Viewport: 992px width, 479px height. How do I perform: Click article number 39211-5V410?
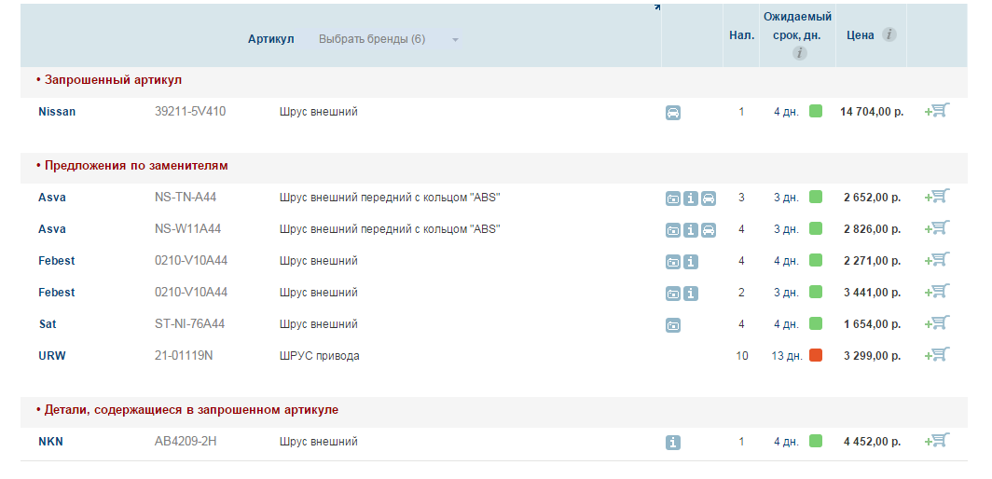(190, 112)
